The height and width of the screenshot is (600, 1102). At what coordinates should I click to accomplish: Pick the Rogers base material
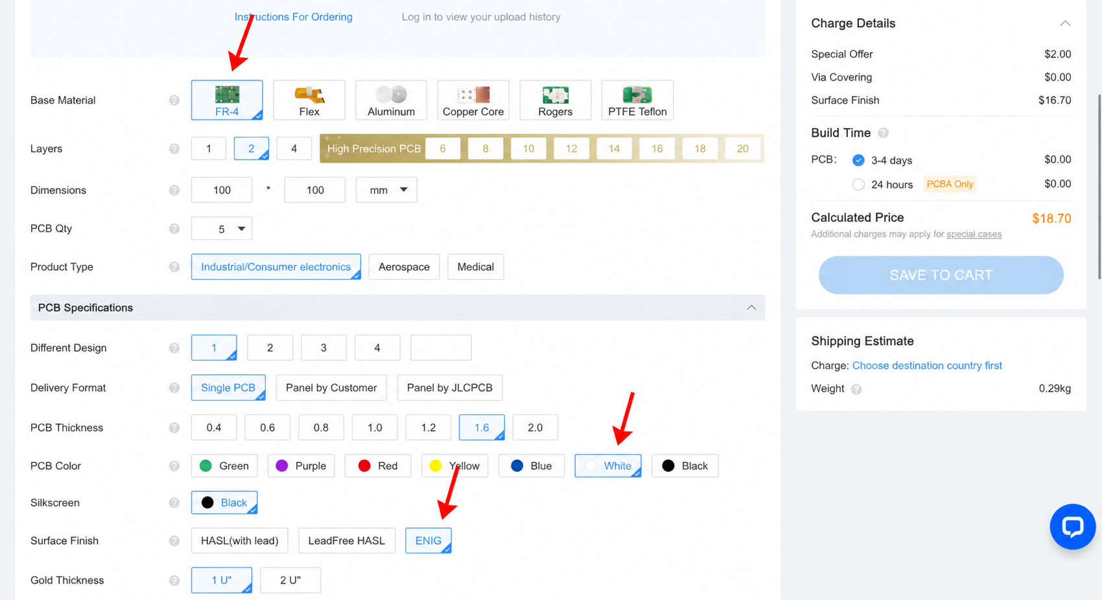tap(555, 100)
